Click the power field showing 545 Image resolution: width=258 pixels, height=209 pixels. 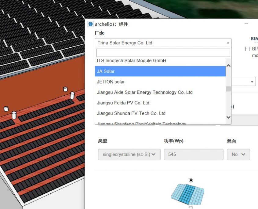coord(194,154)
